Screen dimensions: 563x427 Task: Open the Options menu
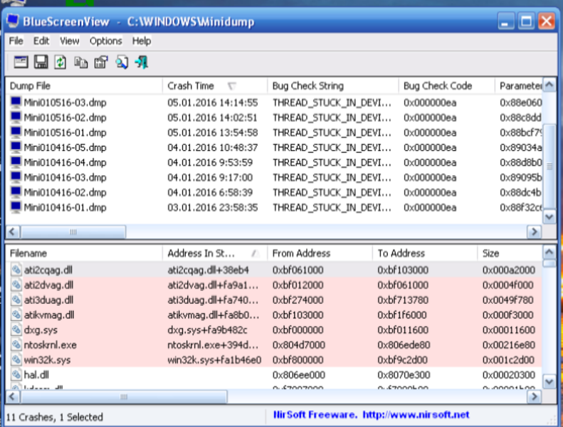(106, 41)
